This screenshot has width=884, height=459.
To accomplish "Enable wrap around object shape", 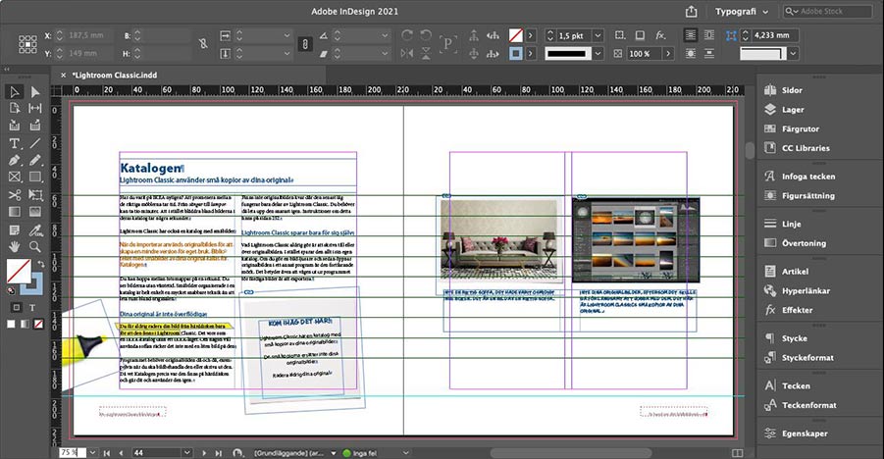I will tap(691, 54).
